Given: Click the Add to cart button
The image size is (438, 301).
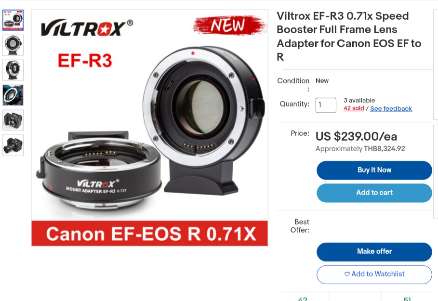Looking at the screenshot, I should point(374,193).
